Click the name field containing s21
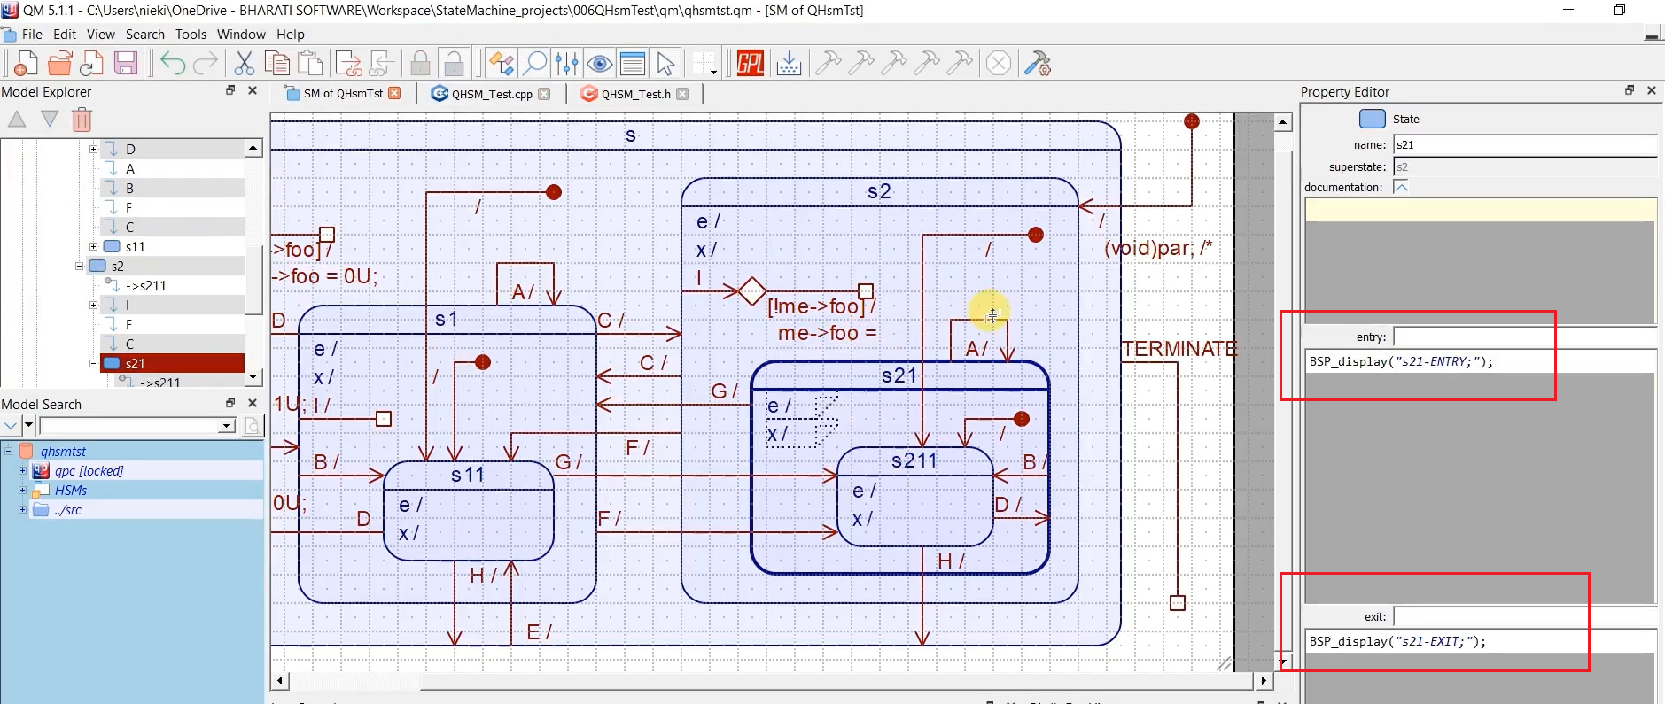1665x704 pixels. point(1524,144)
